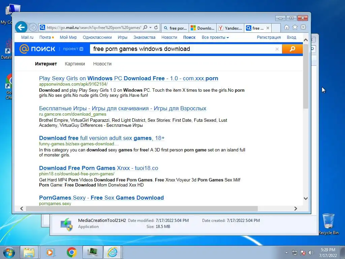Click the Вход login link

coord(291,37)
